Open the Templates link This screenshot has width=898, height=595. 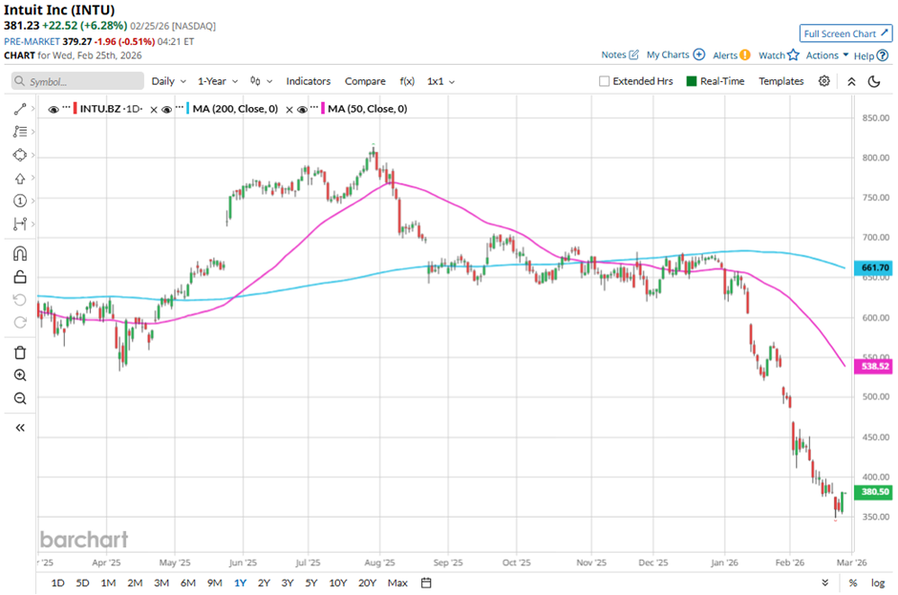pyautogui.click(x=780, y=81)
